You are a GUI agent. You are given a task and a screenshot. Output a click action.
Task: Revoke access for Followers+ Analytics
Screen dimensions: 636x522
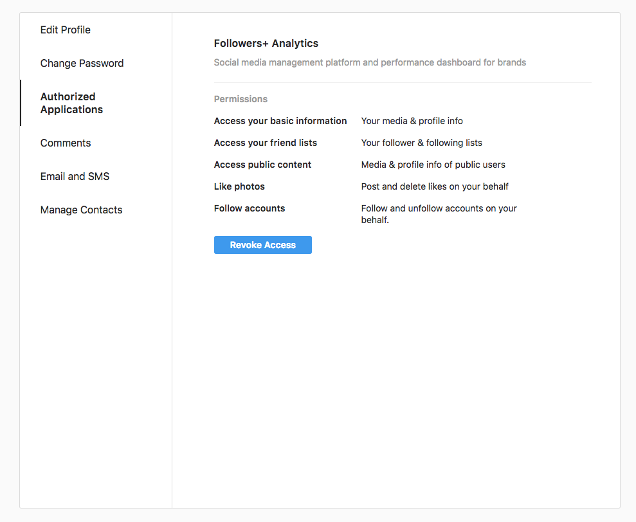(263, 245)
